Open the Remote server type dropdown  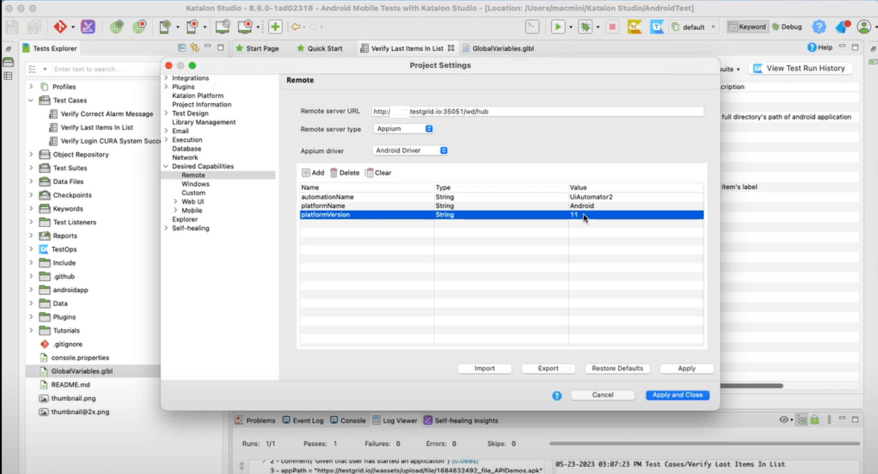pos(404,129)
